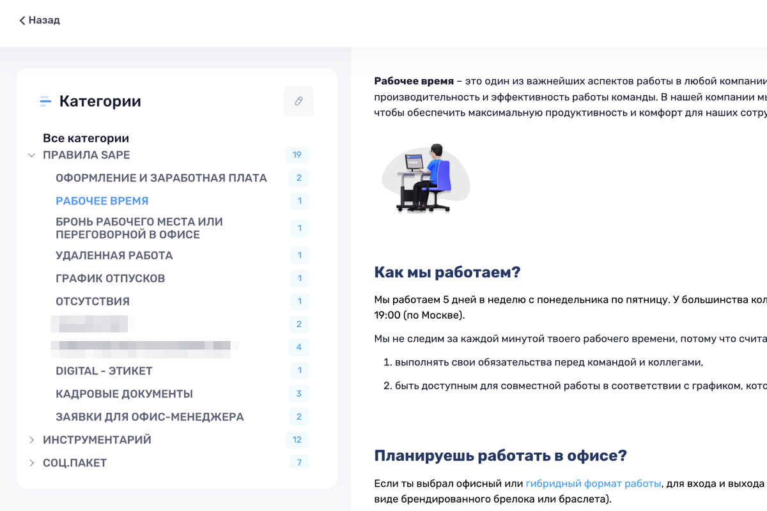767x511 pixels.
Task: Select Все категории in sidebar
Action: coord(86,138)
